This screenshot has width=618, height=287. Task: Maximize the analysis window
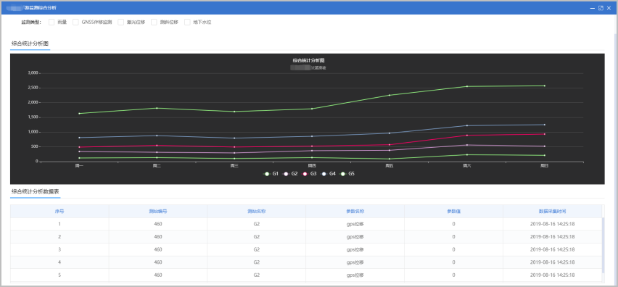tap(601, 8)
